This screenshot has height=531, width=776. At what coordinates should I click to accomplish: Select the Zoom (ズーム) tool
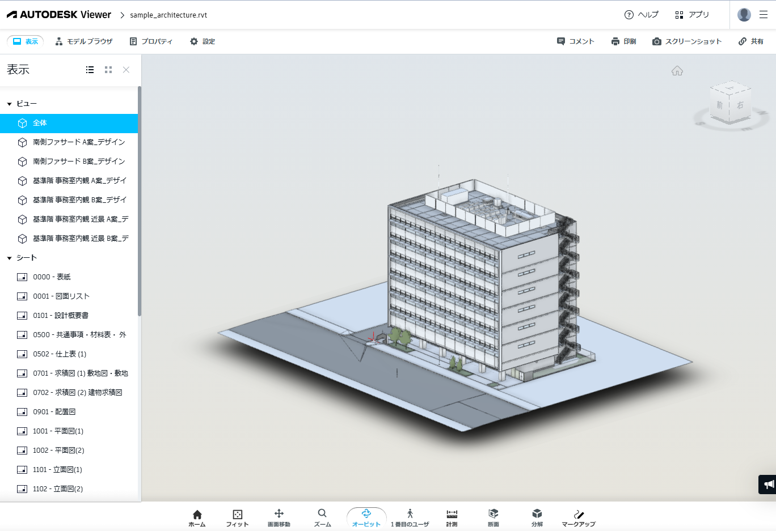pos(322,517)
